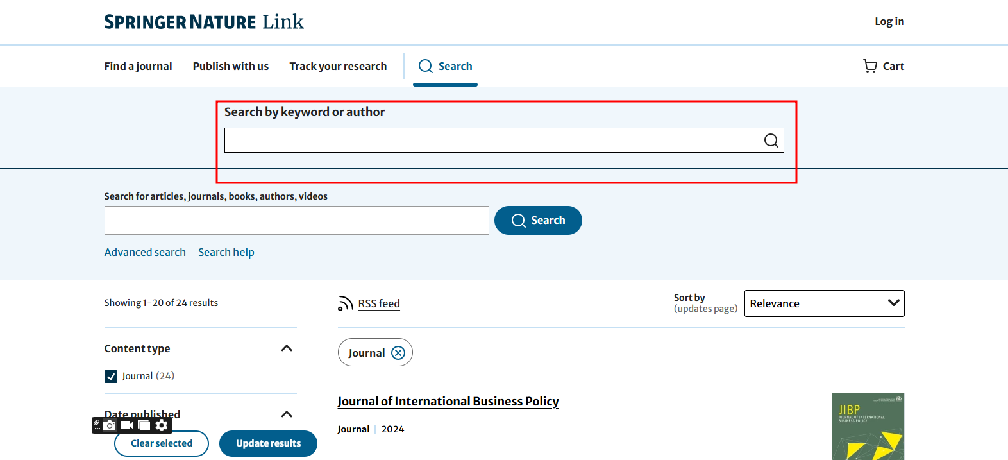Click the Update results button
The width and height of the screenshot is (1008, 460).
point(268,443)
